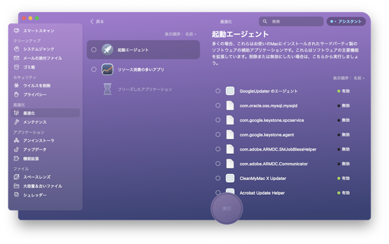Open the Updater icon

[17, 149]
